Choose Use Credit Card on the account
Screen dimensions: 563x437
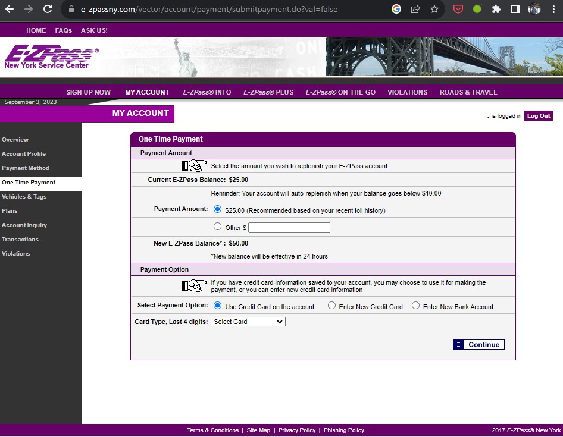217,306
